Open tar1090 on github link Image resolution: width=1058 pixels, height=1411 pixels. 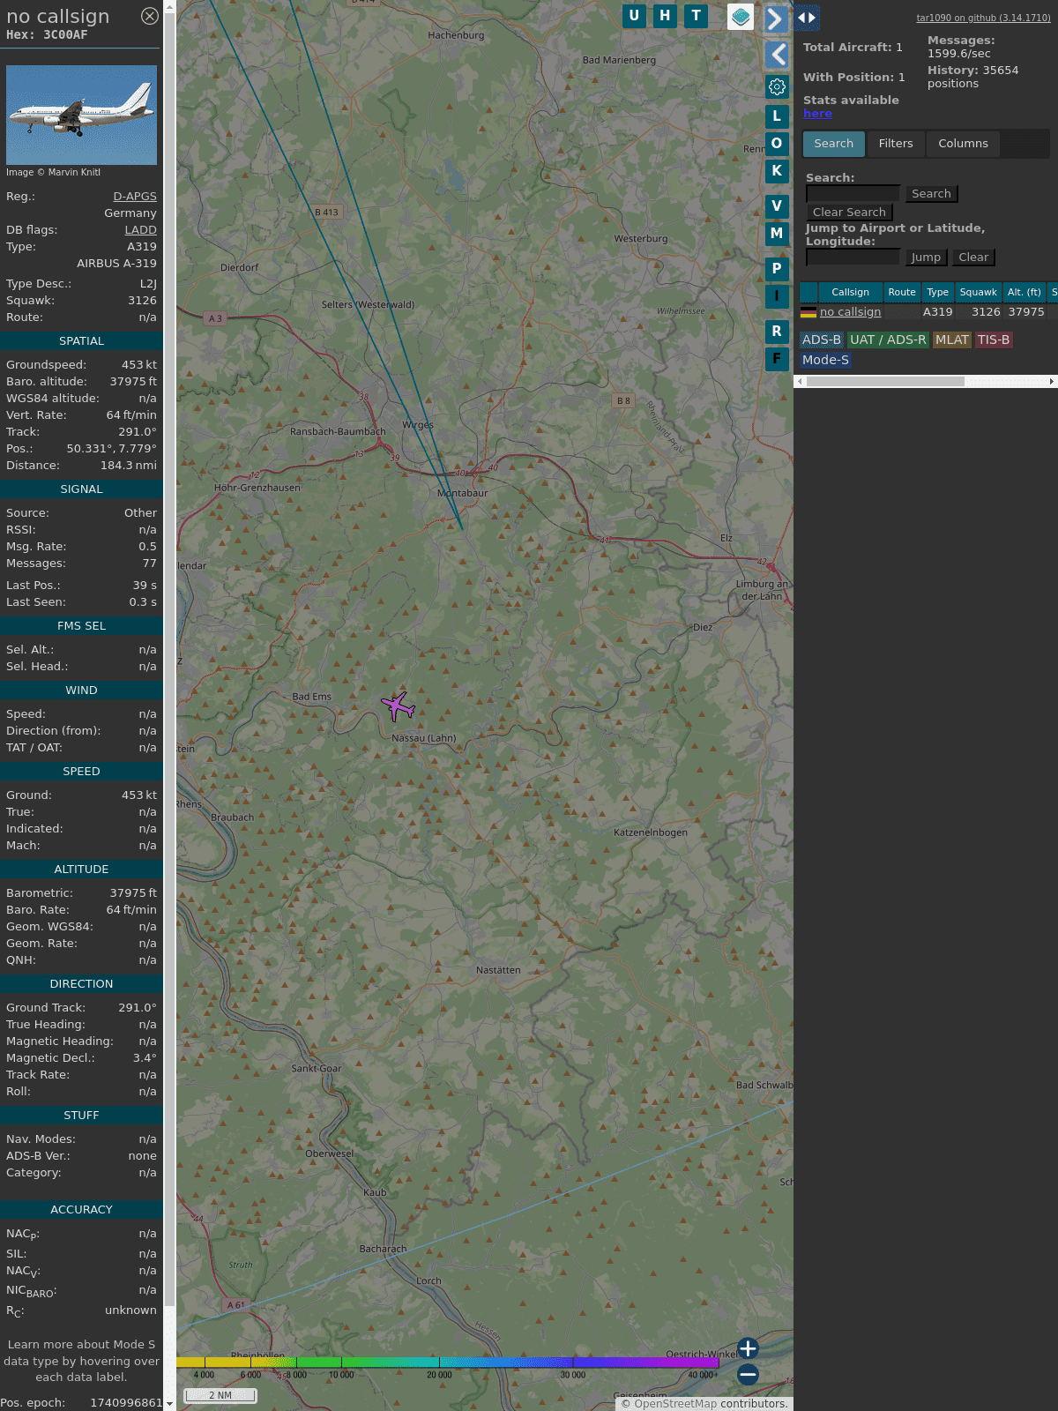pyautogui.click(x=983, y=18)
